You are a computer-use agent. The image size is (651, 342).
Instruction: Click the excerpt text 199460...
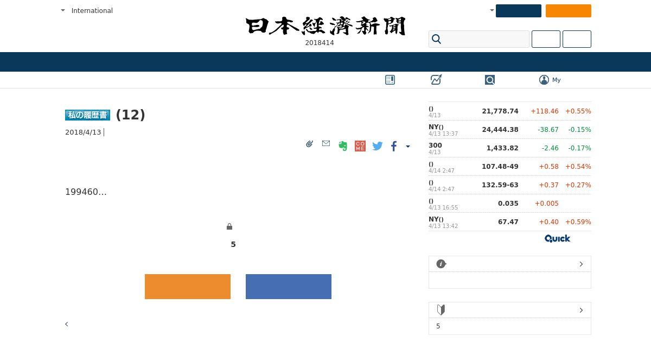pyautogui.click(x=86, y=192)
